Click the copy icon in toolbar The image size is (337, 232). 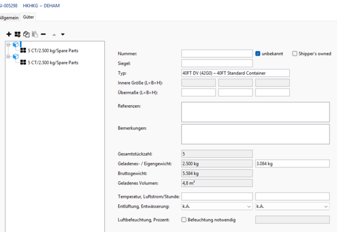tap(26, 34)
